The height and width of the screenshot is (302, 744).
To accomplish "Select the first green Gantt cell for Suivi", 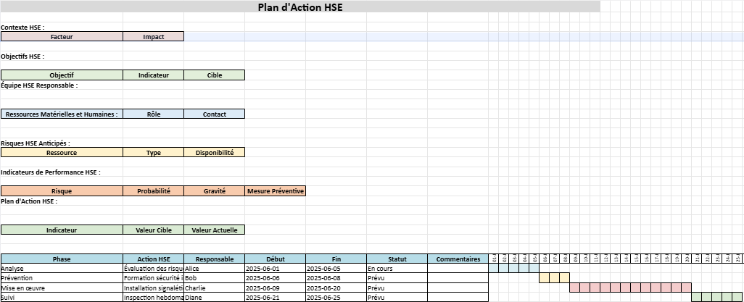I will pos(697,297).
